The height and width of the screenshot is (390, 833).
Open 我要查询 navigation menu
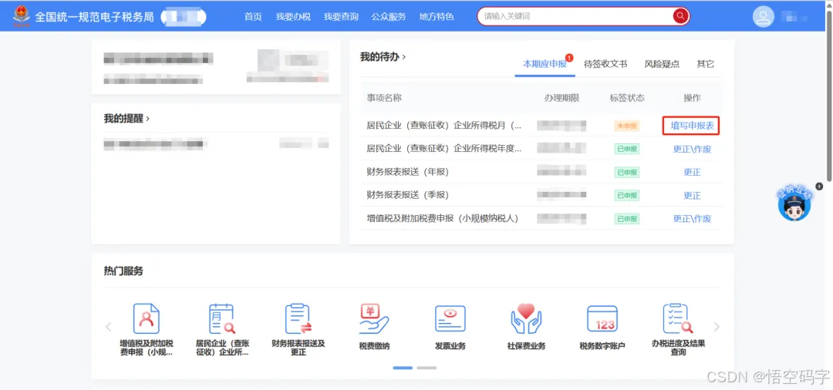coord(341,16)
